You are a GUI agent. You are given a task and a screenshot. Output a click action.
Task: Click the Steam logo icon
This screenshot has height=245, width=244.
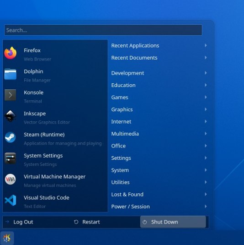[x=11, y=137]
